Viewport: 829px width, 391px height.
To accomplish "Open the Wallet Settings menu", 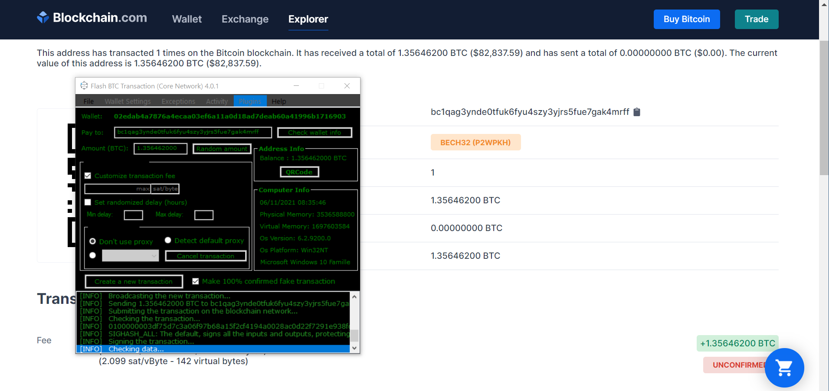I will (128, 101).
